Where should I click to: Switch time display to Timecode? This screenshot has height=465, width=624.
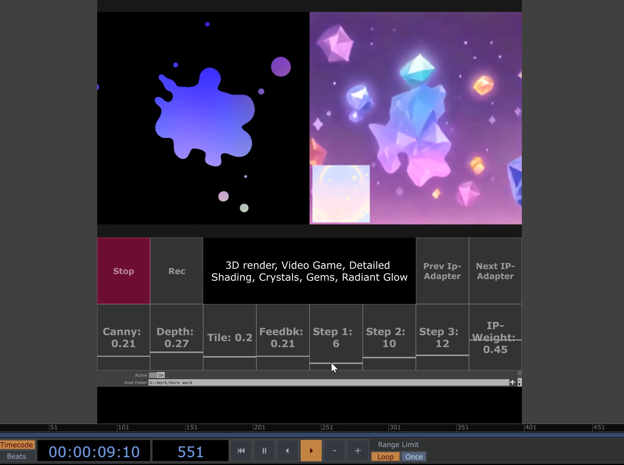(x=17, y=445)
